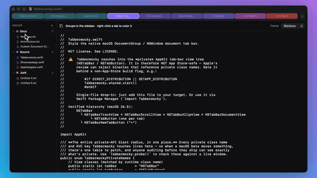The image size is (317, 178).
Task: Click the Docs group item count
Action: click(x=53, y=32)
